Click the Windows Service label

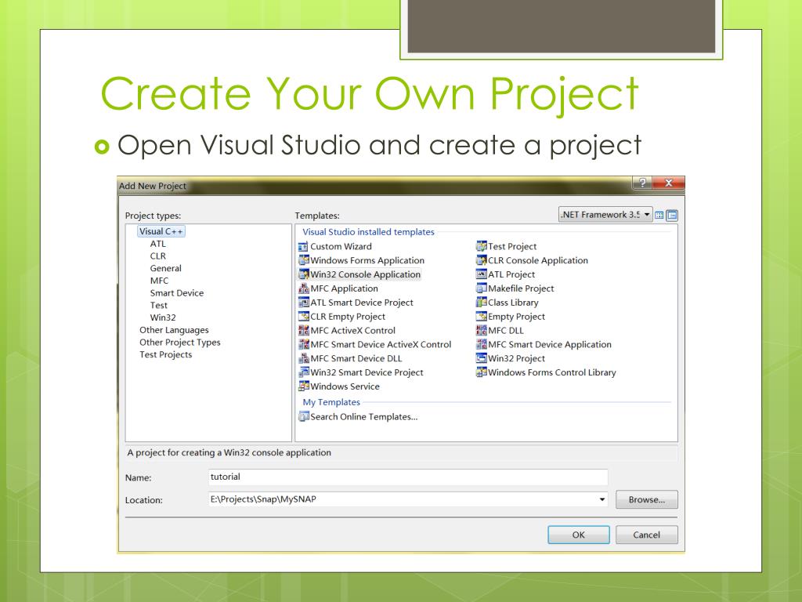pyautogui.click(x=345, y=386)
